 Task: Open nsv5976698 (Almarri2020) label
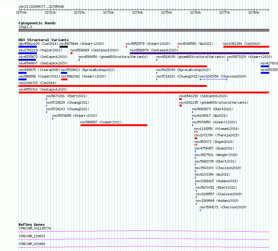[x=75, y=116]
